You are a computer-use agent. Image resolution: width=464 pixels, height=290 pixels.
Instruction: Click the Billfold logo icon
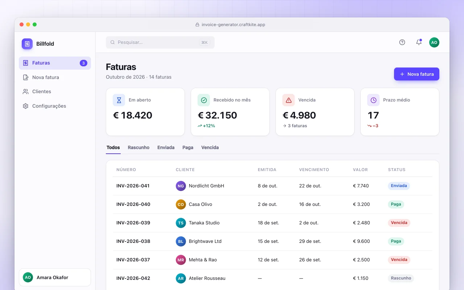(x=27, y=44)
